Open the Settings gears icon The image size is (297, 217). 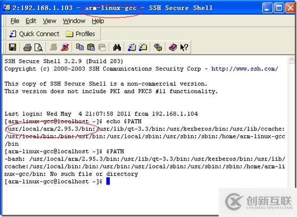click(158, 47)
